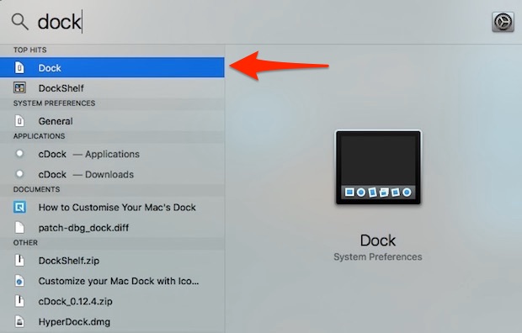Image resolution: width=522 pixels, height=333 pixels.
Task: Open cDock from Applications
Action: click(x=112, y=154)
